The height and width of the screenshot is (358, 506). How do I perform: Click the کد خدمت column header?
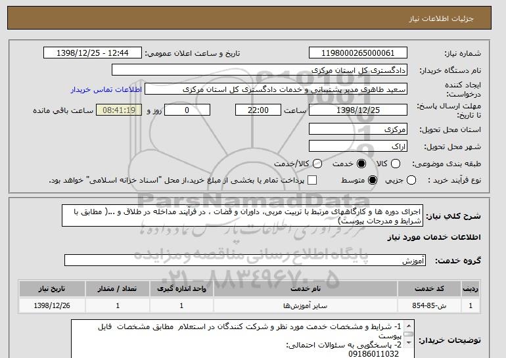coord(429,288)
